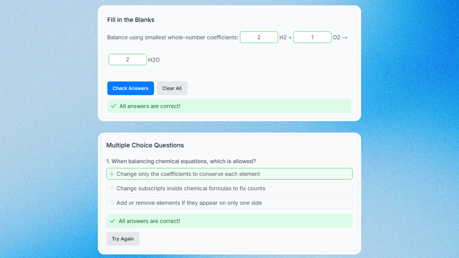Select the radio for changing only coefficients

112,174
